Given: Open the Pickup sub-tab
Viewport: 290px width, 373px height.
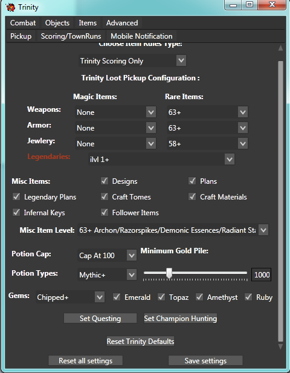Looking at the screenshot, I should pyautogui.click(x=21, y=36).
